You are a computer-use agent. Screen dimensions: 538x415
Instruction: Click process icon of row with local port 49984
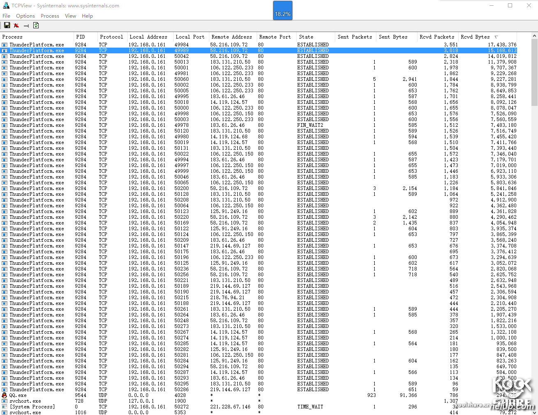[5, 45]
